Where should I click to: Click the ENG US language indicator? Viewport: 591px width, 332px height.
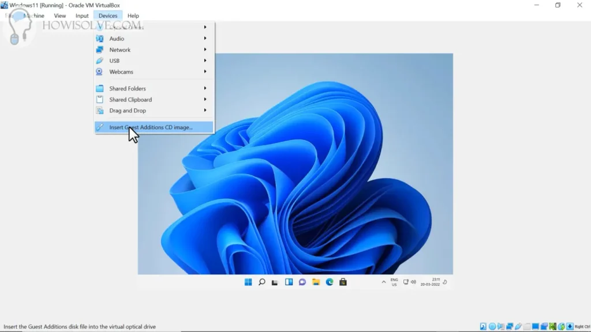(x=394, y=282)
